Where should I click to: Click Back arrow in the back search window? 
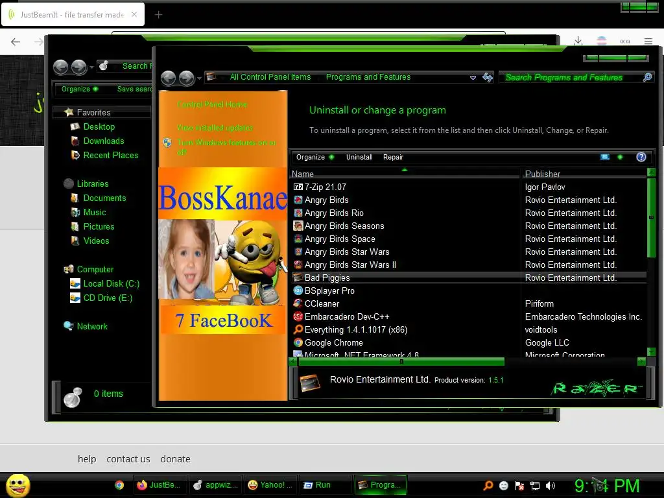coord(60,67)
